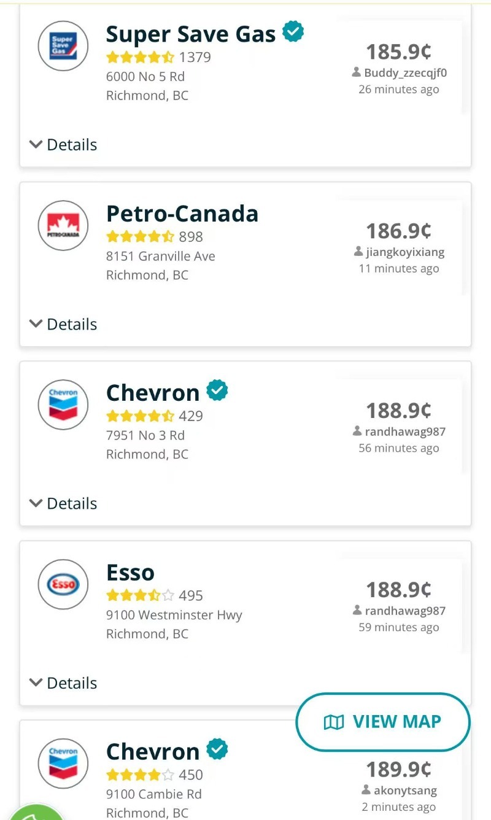Click verified badge on Chevron No 3 Rd
Image resolution: width=491 pixels, height=820 pixels.
(217, 390)
